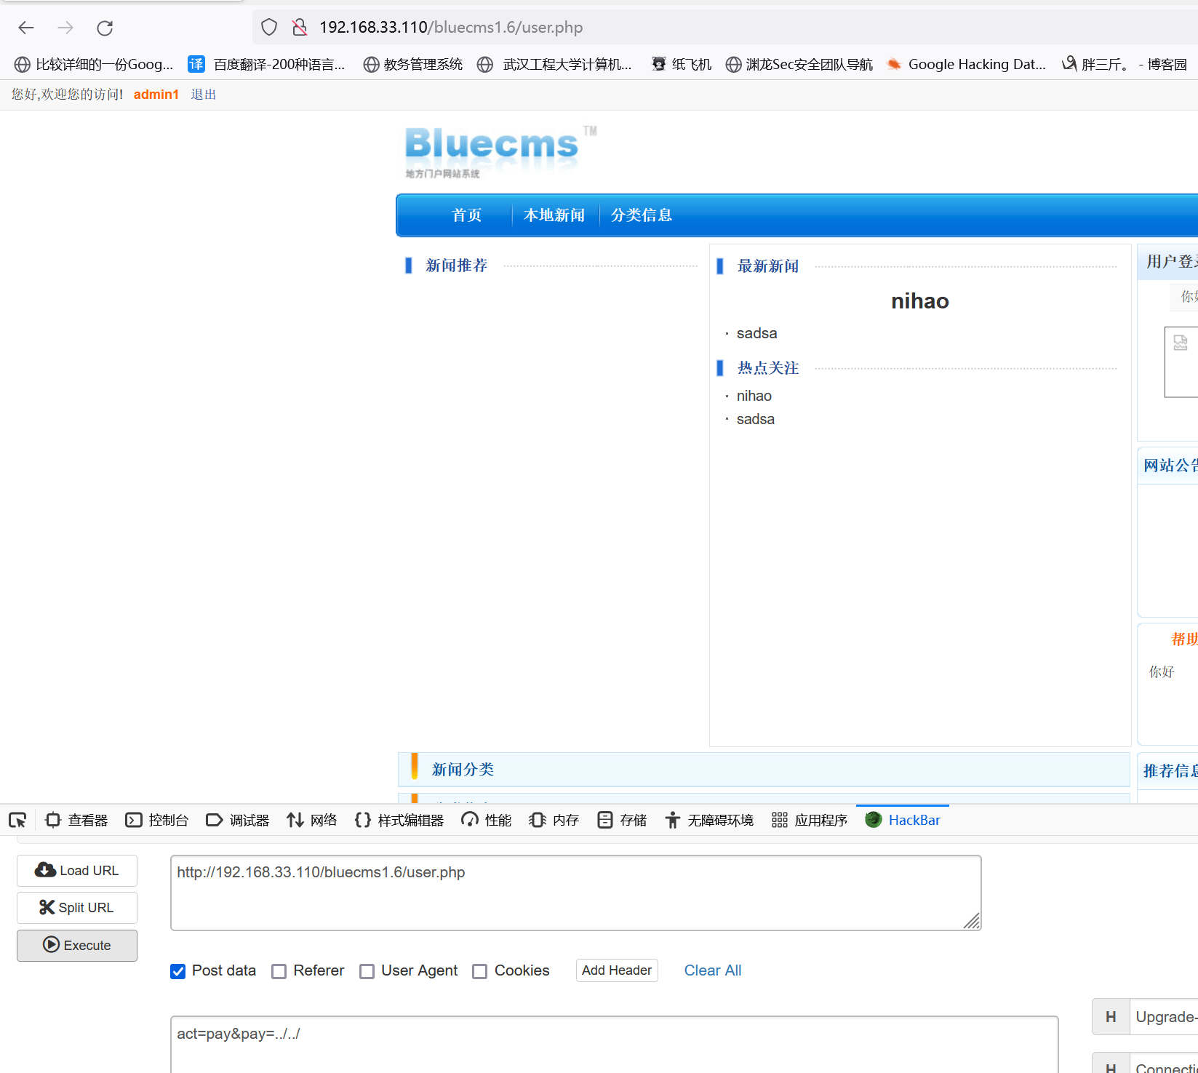Image resolution: width=1198 pixels, height=1073 pixels.
Task: Click the 退出 logout link
Action: [x=204, y=95]
